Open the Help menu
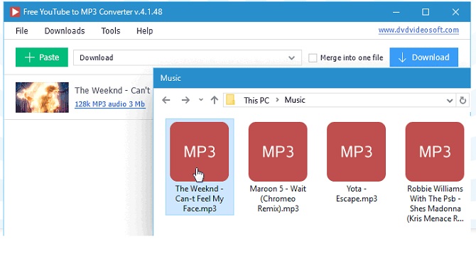Viewport: 476px width, 261px height. tap(144, 31)
